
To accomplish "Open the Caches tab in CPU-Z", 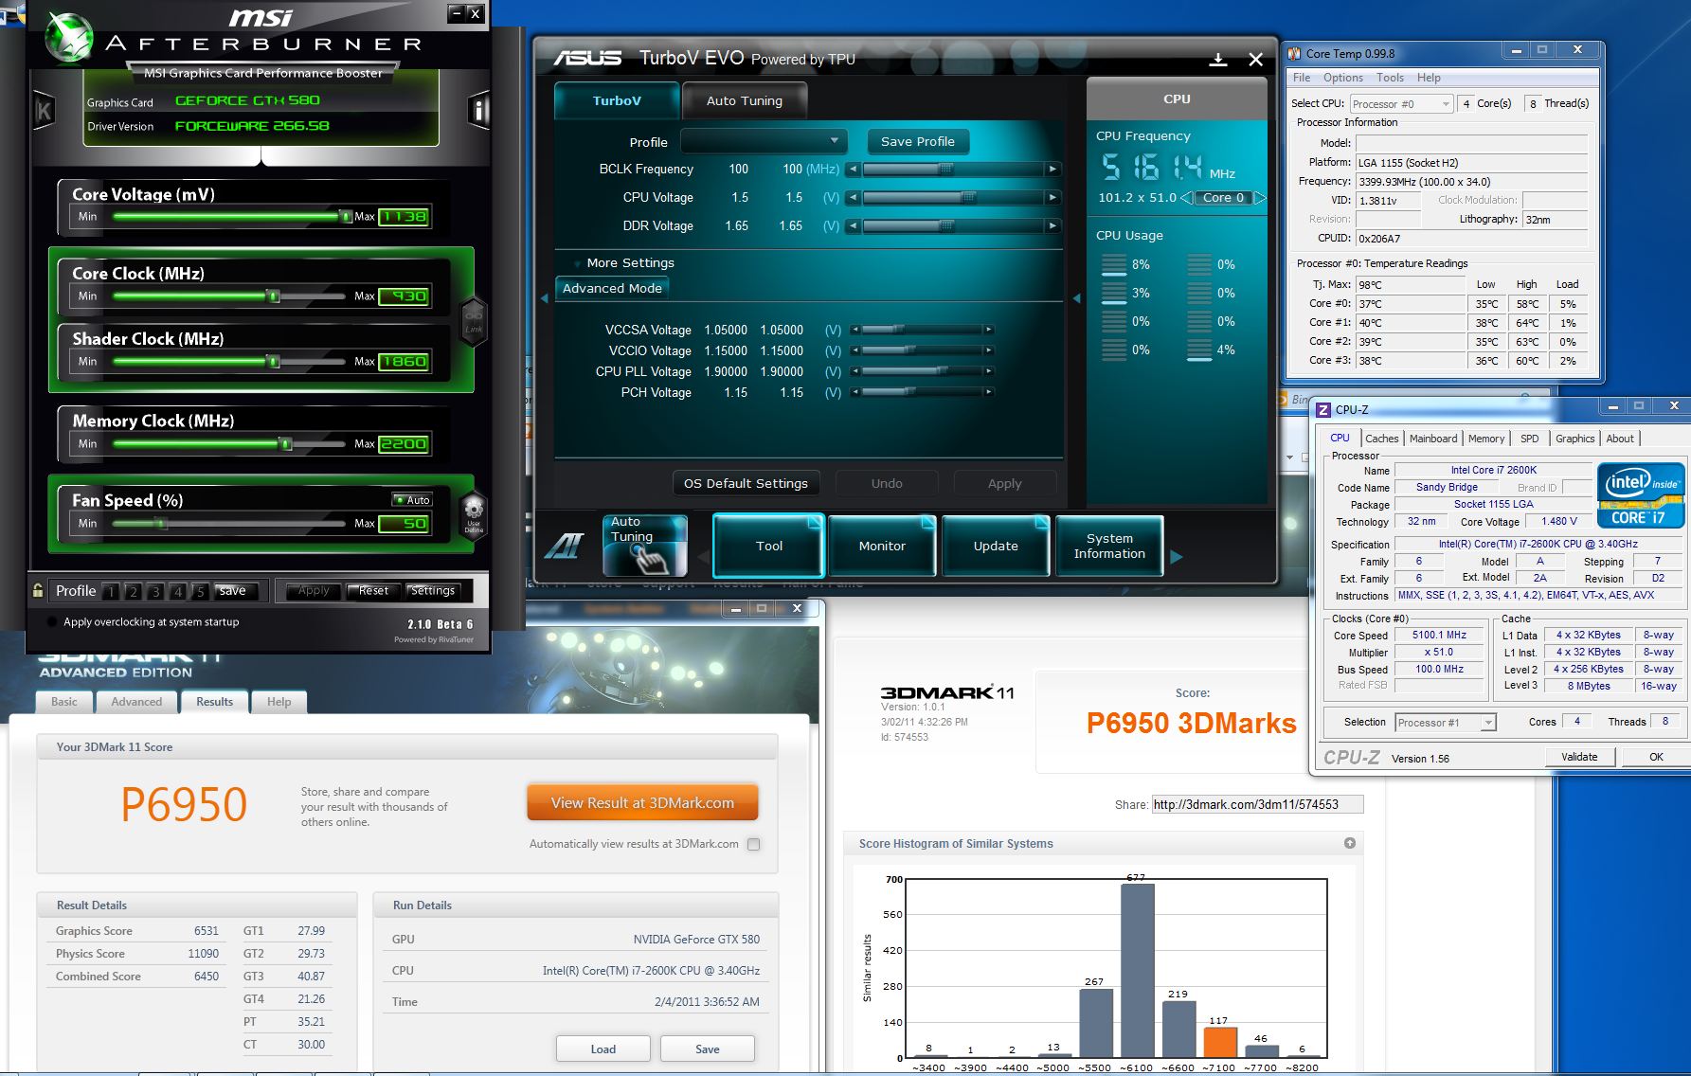I will [1381, 439].
